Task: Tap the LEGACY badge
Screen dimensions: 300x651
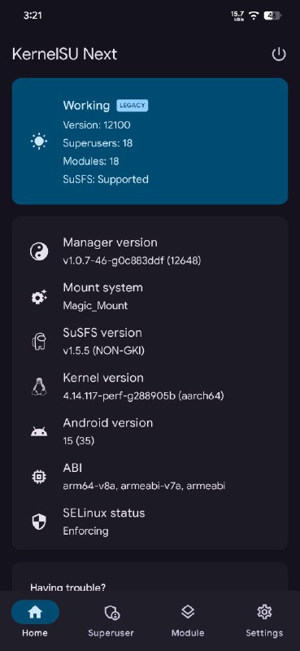Action: coord(133,106)
